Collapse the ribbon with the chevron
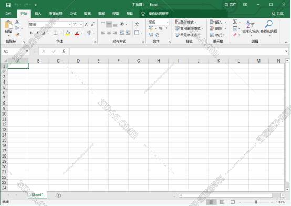This screenshot has width=291, height=206. point(286,42)
